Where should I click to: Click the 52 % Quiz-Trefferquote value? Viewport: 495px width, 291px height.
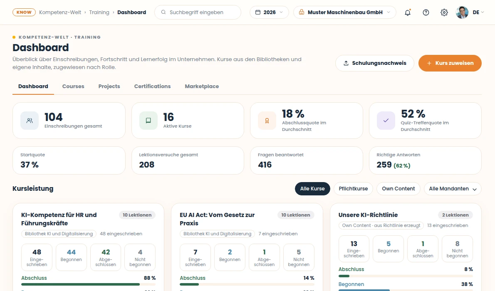413,113
